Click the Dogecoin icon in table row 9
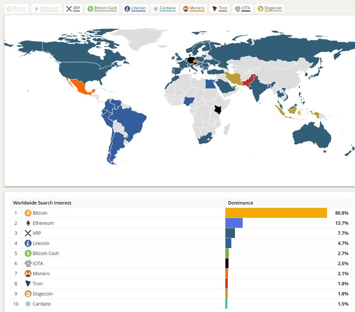This screenshot has width=355, height=312. (x=28, y=294)
